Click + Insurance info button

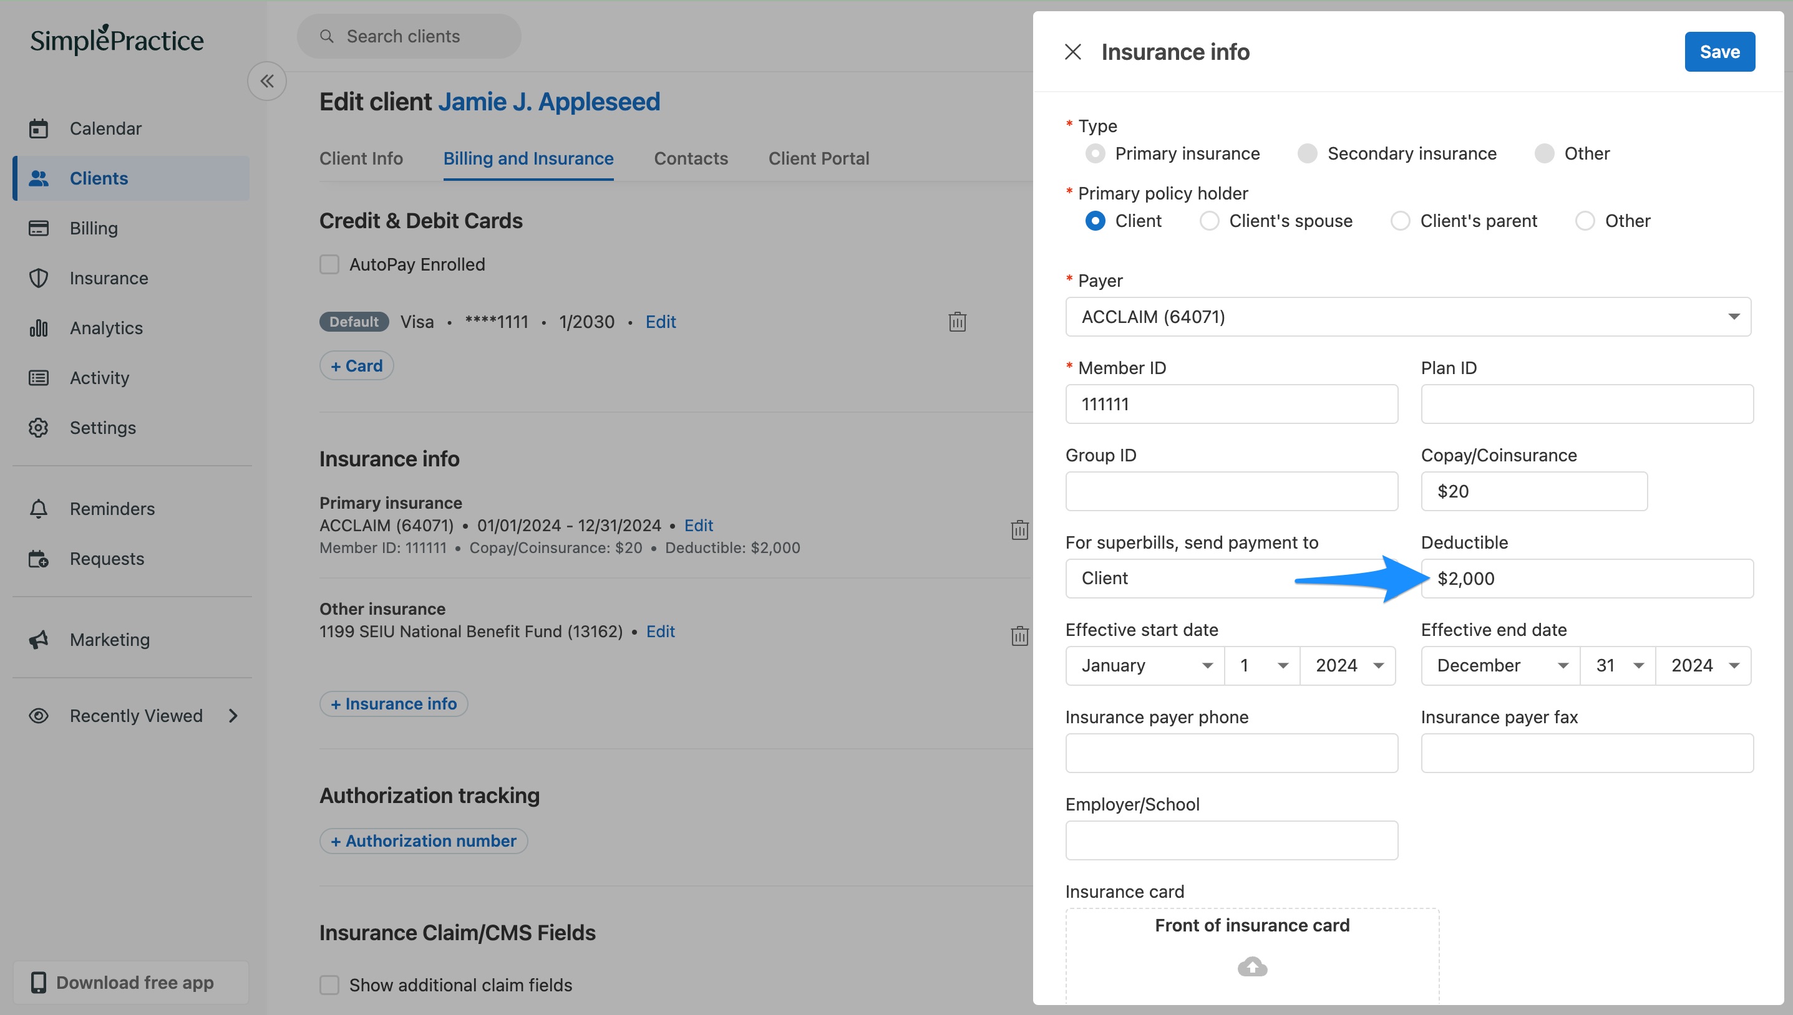[x=393, y=703]
